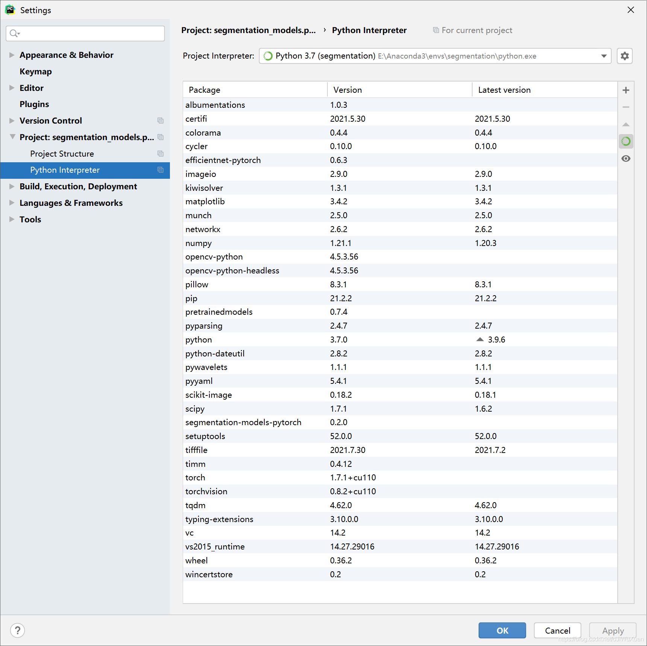Viewport: 647px width, 646px height.
Task: Collapse the Project: segmentation_models section
Action: click(12, 137)
